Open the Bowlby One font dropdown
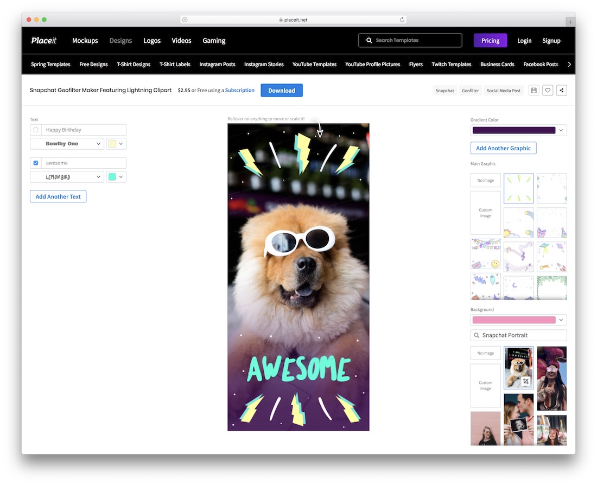 (x=67, y=144)
